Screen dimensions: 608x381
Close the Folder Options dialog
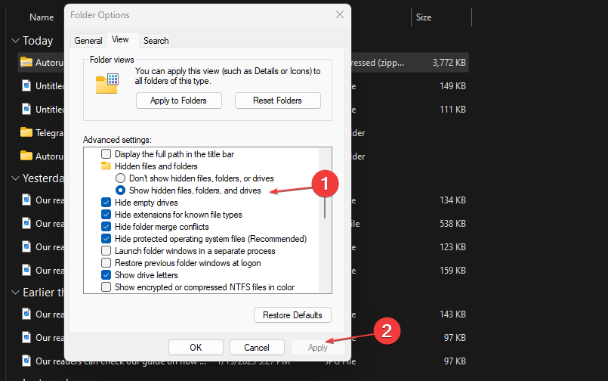[x=340, y=15]
